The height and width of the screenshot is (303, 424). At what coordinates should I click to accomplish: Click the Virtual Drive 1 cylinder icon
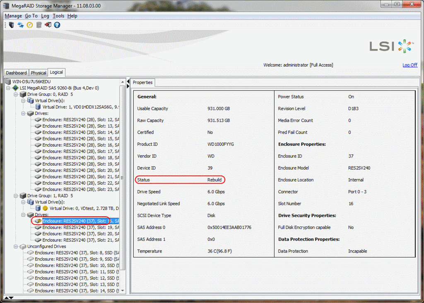38,107
